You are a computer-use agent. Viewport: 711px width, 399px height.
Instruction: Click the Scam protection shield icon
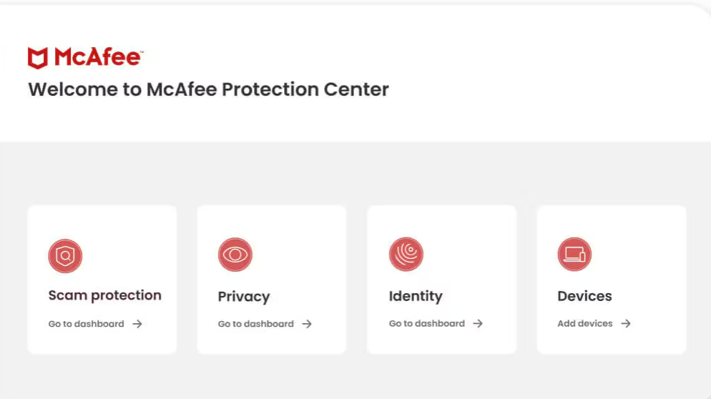65,255
